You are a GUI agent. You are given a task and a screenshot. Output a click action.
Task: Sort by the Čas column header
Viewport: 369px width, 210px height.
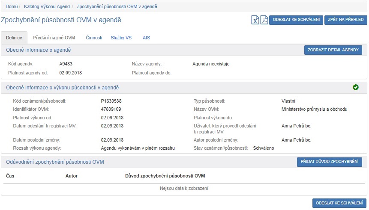(9, 176)
